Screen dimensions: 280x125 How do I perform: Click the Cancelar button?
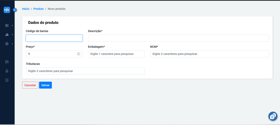[30, 85]
